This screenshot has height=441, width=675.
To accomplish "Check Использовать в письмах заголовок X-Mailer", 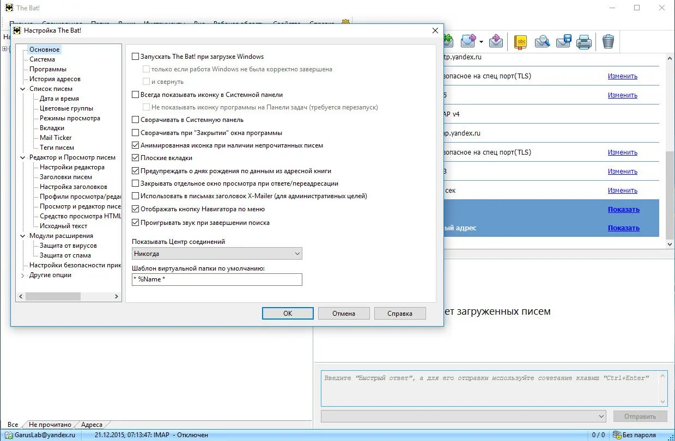I will coord(136,196).
